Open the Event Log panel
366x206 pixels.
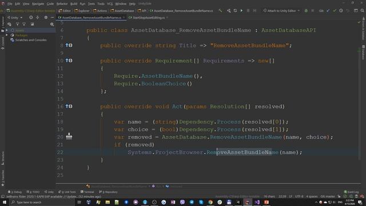point(352,192)
